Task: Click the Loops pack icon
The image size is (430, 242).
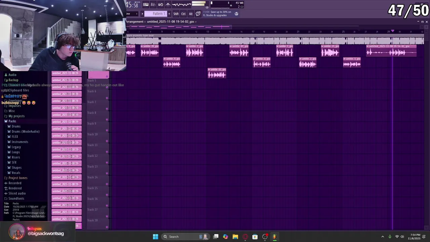Action: (x=9, y=152)
